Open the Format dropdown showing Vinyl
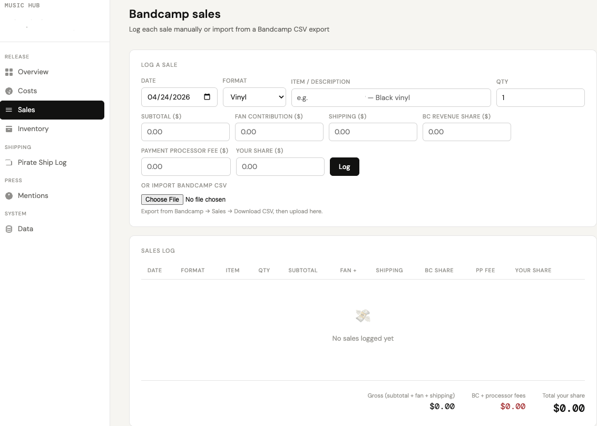The width and height of the screenshot is (597, 426). coord(255,97)
